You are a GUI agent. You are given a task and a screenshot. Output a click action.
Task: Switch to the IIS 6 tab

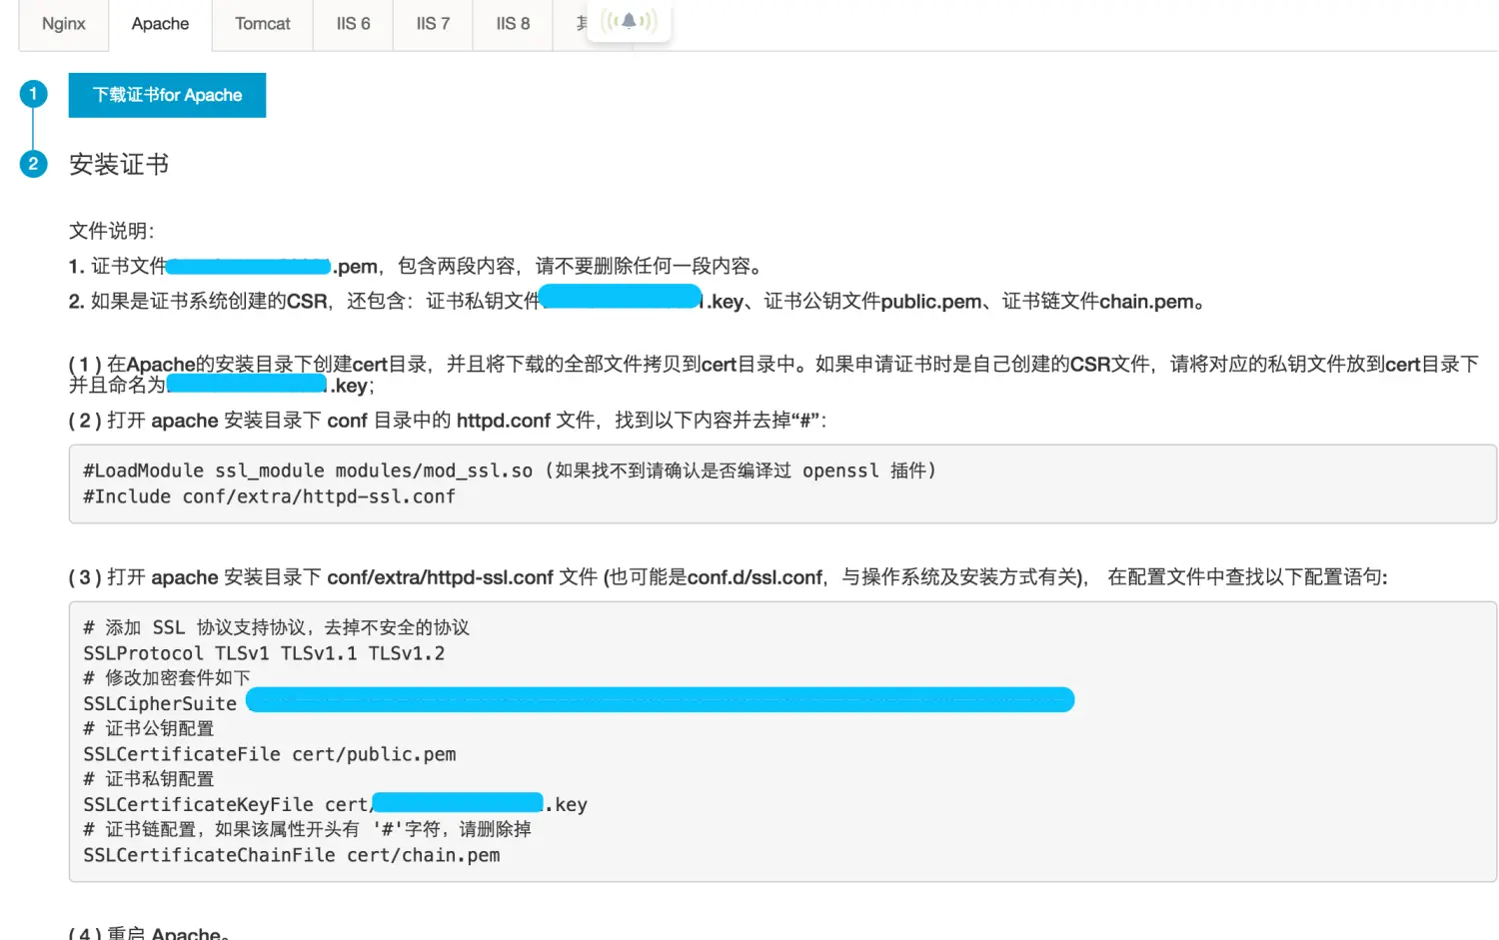click(x=353, y=24)
